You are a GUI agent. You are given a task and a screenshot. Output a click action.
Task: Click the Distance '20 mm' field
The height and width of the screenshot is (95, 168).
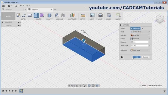pos(139,42)
